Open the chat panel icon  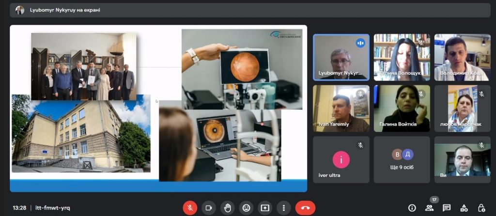tap(447, 208)
